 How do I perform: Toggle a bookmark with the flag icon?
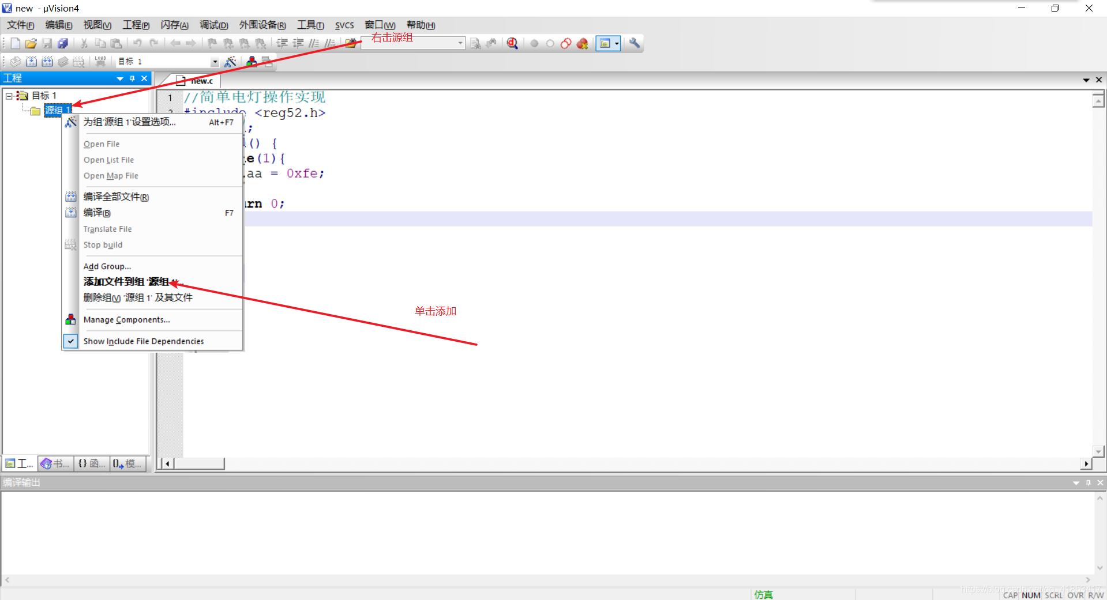212,43
